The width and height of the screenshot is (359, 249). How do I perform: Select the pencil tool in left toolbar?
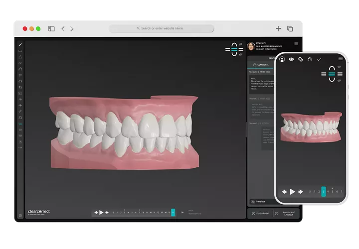20,44
